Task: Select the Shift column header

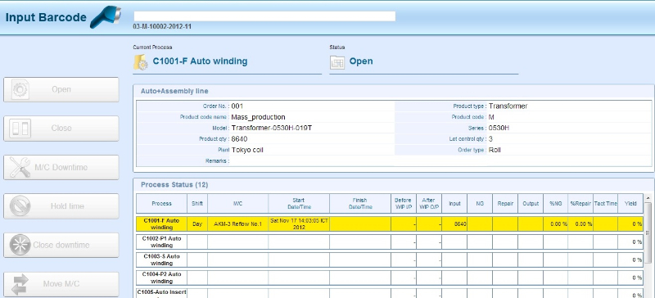Action: pyautogui.click(x=197, y=204)
